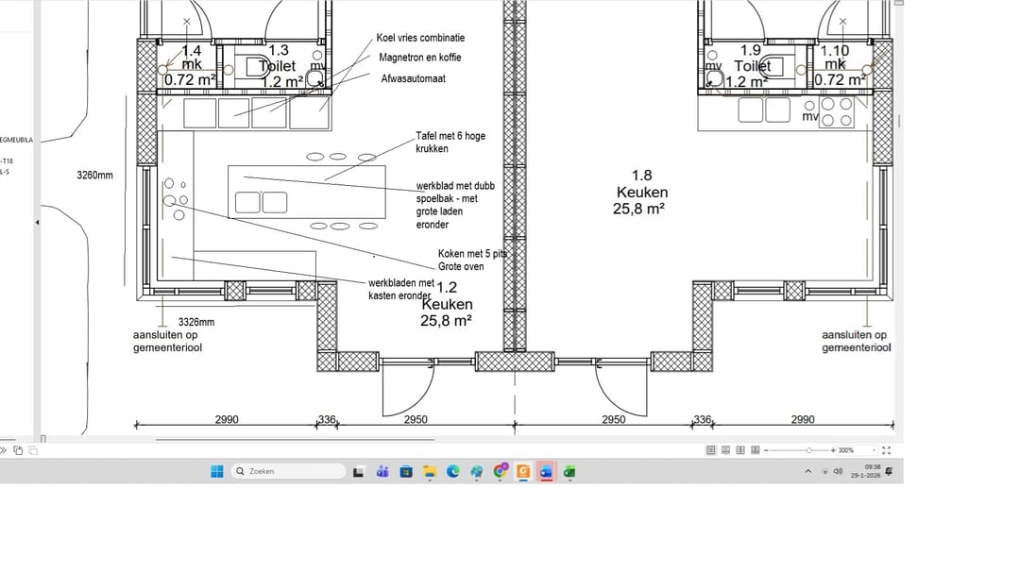The width and height of the screenshot is (1020, 573).
Task: Switch to continuous scrolling page view
Action: 725,450
